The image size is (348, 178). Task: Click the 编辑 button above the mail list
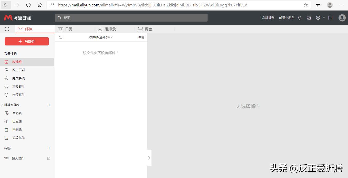(x=141, y=37)
